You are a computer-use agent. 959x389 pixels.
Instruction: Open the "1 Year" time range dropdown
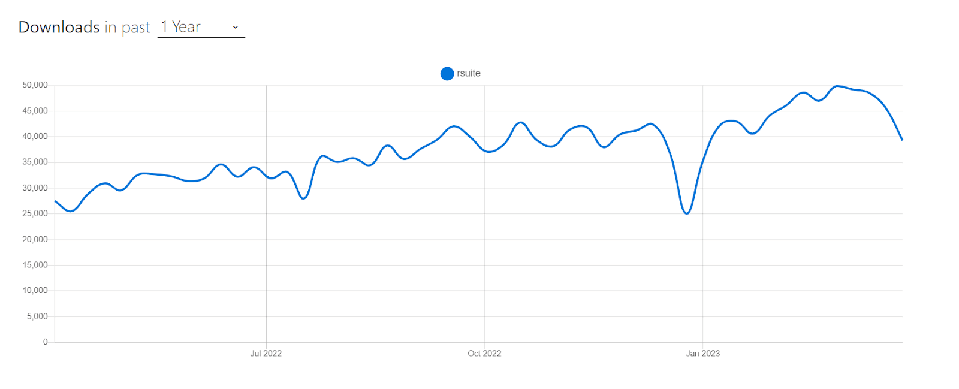(200, 28)
